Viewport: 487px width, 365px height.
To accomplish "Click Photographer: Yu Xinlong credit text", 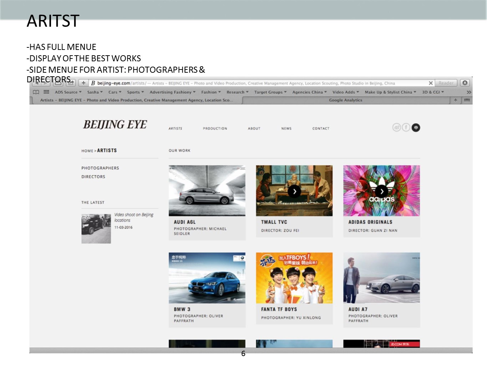I will [x=291, y=318].
